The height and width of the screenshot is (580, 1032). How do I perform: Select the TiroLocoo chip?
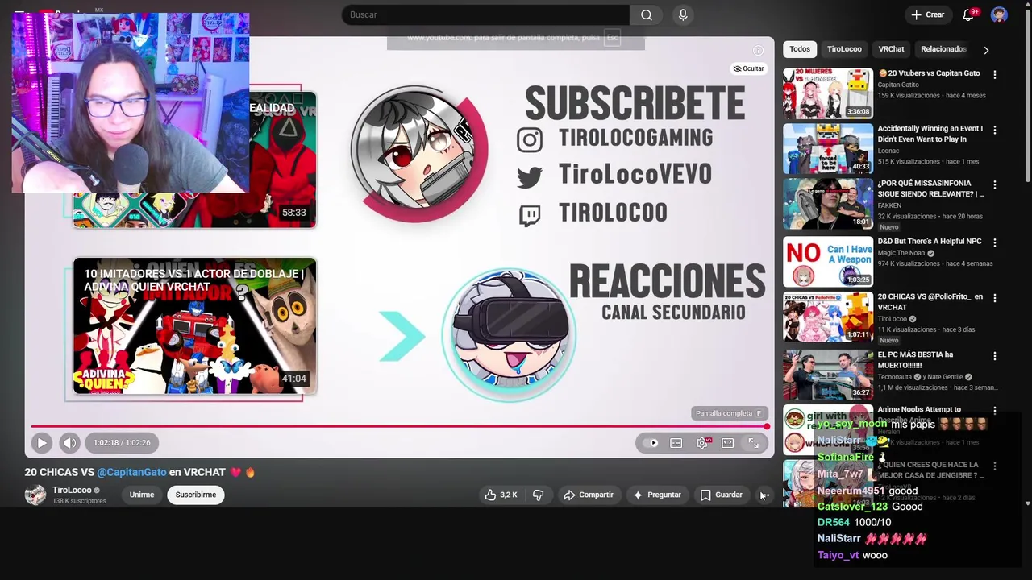[844, 49]
